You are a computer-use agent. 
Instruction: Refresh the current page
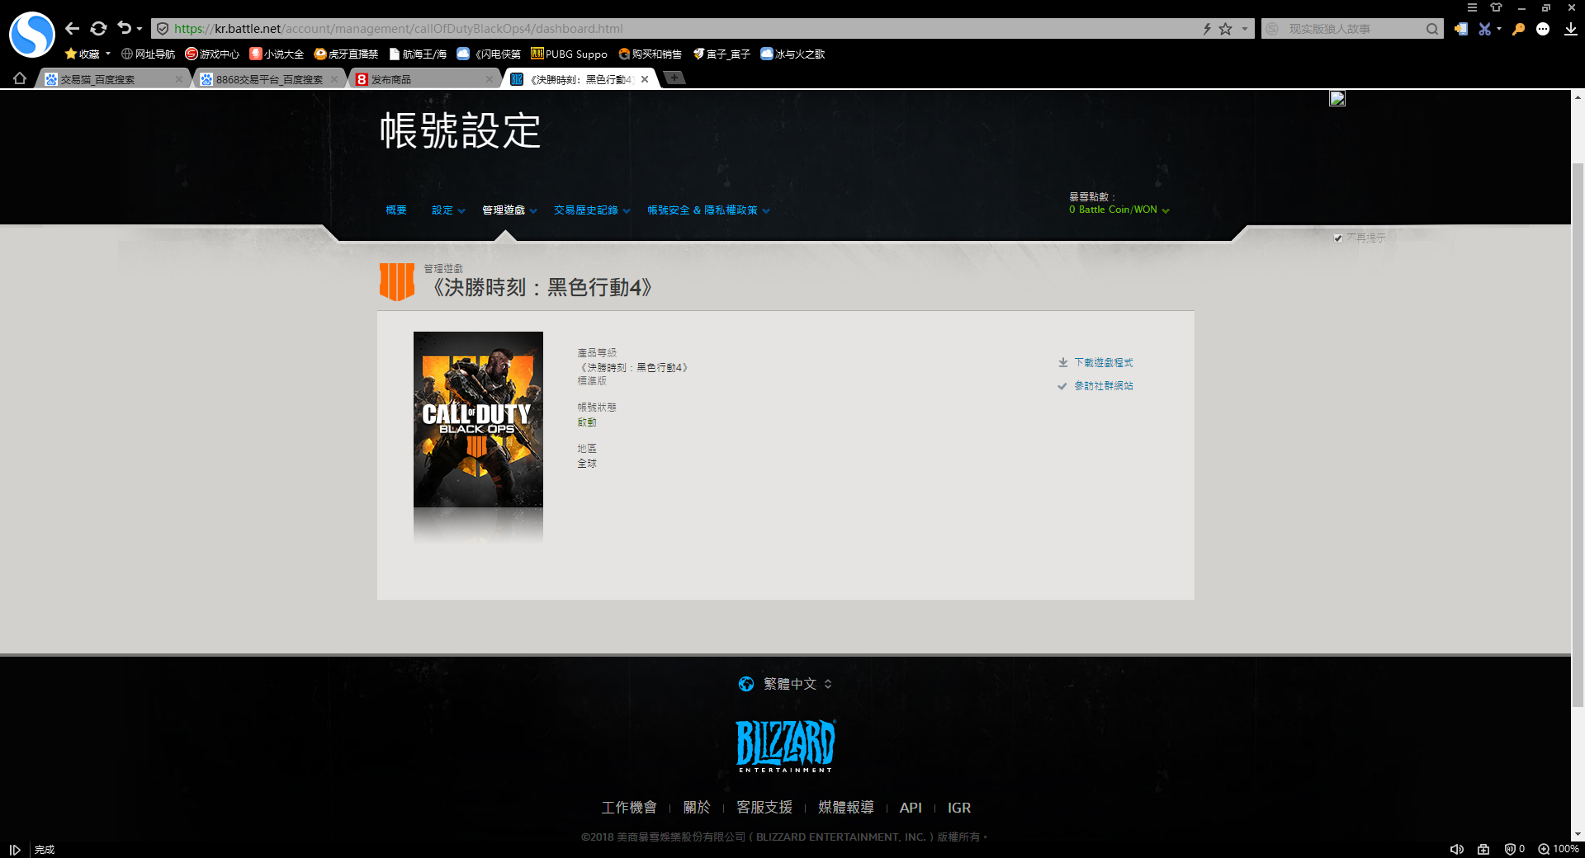[98, 29]
